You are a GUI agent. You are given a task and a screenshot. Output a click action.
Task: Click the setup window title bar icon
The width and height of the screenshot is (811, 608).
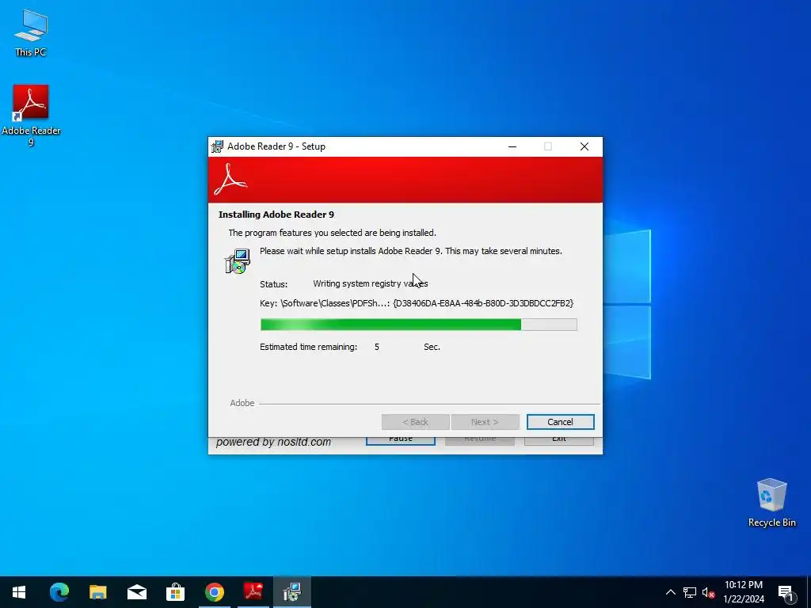pos(218,146)
